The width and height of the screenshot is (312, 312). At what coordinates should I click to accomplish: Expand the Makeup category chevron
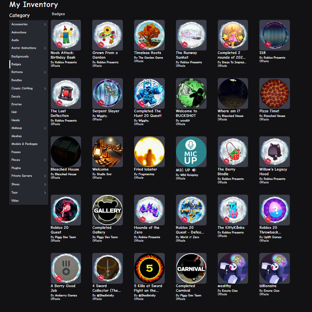(x=45, y=128)
